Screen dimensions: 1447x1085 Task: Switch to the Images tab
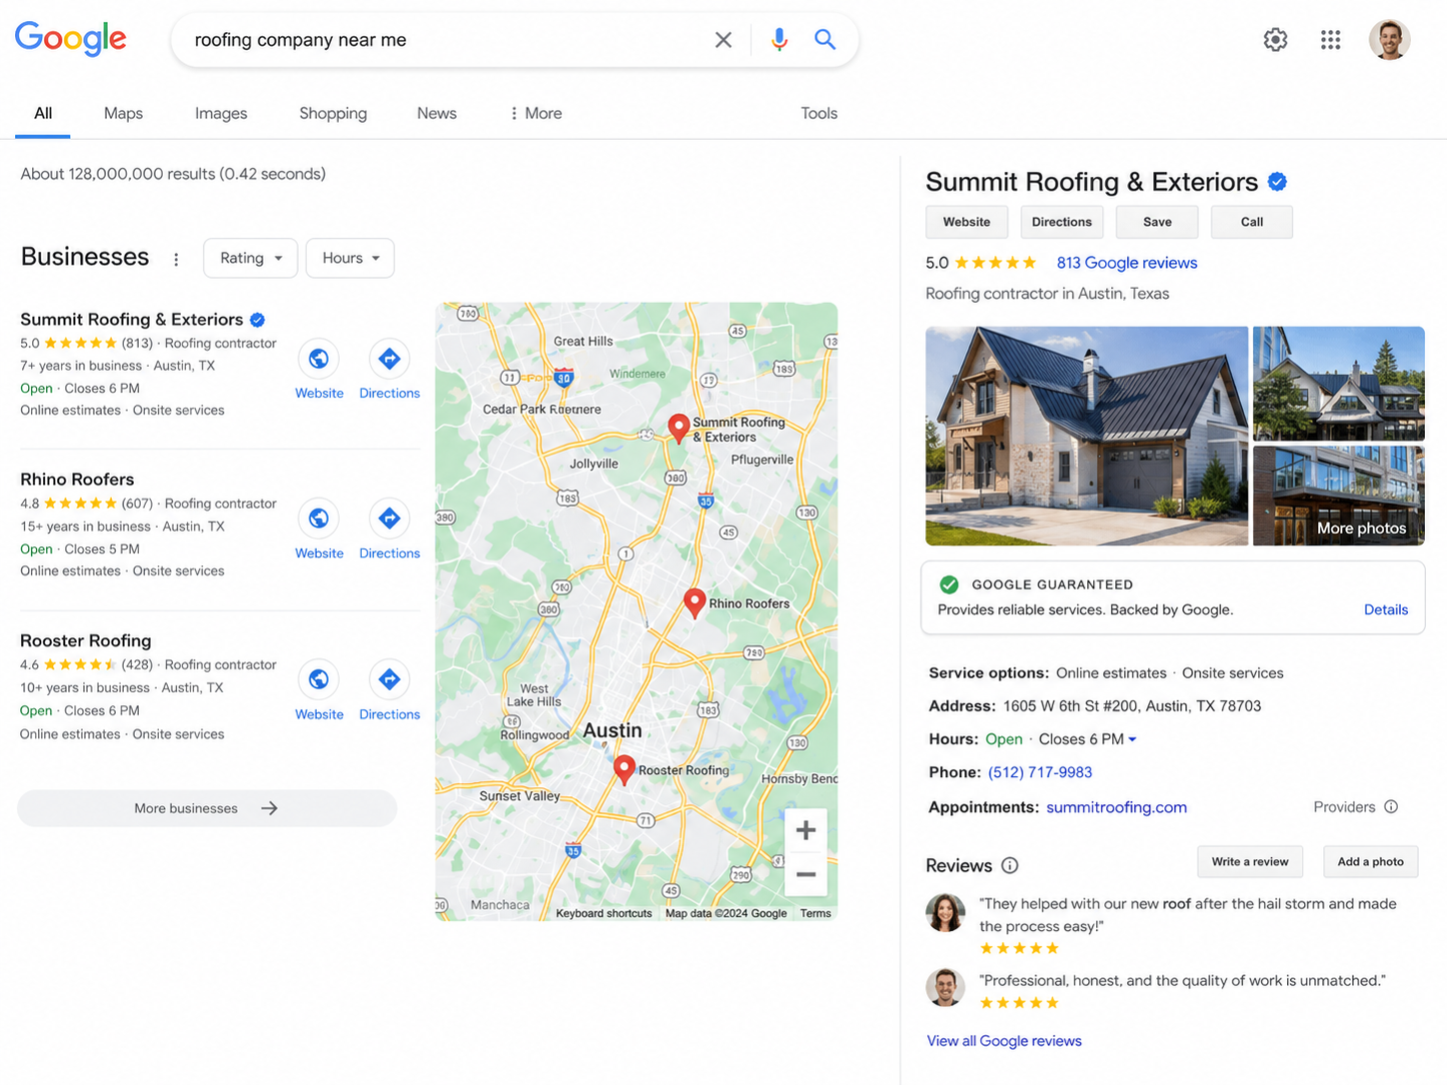tap(221, 113)
